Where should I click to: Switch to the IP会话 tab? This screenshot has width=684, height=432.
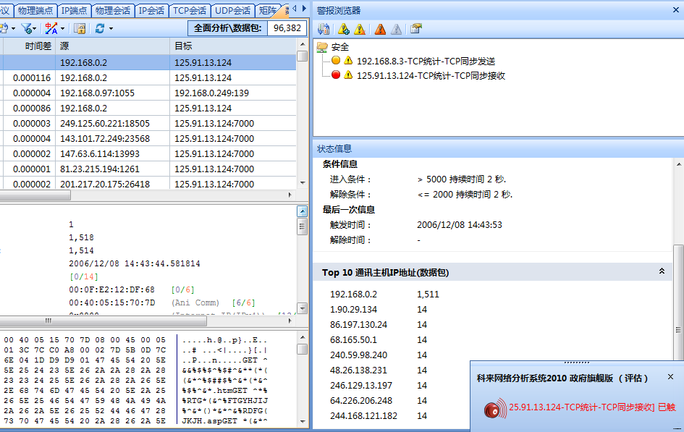[x=151, y=10]
